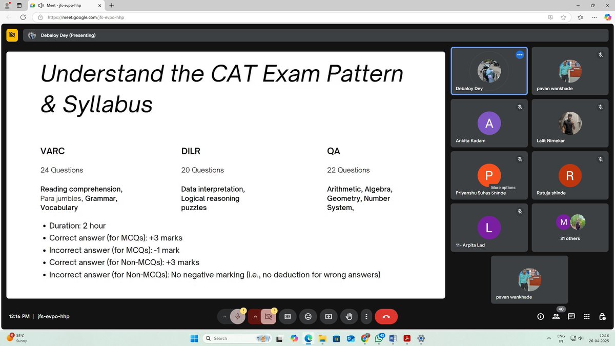Open the three-dot meeting options menu
The width and height of the screenshot is (615, 346).
366,316
